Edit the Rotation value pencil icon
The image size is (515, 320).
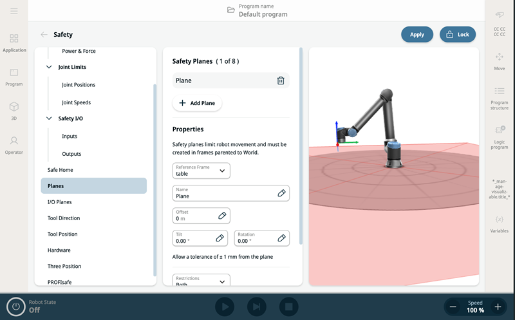point(281,238)
